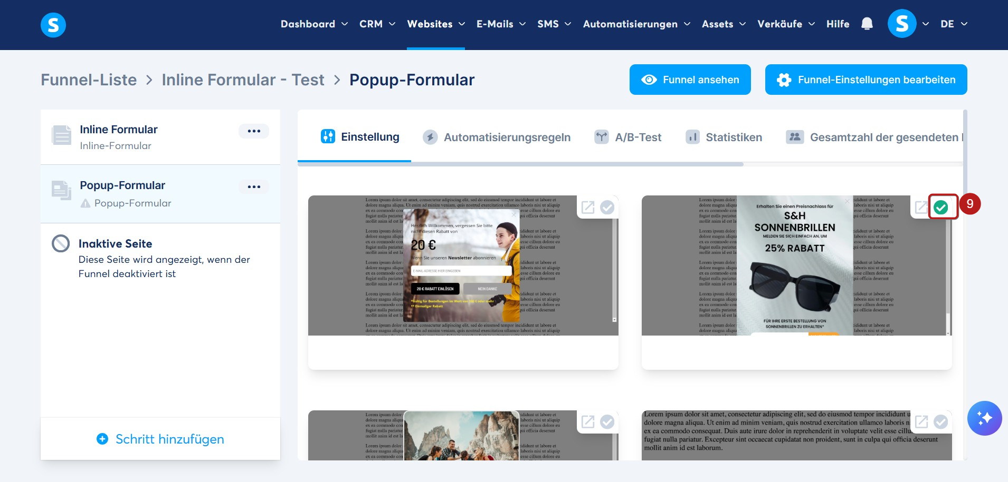
Task: Go back to Funnel-Liste breadcrumb
Action: [x=89, y=80]
